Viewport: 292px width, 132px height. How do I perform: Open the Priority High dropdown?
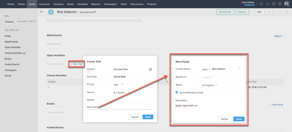118,85
